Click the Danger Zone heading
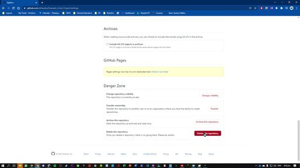The width and height of the screenshot is (300, 168). 114,86
